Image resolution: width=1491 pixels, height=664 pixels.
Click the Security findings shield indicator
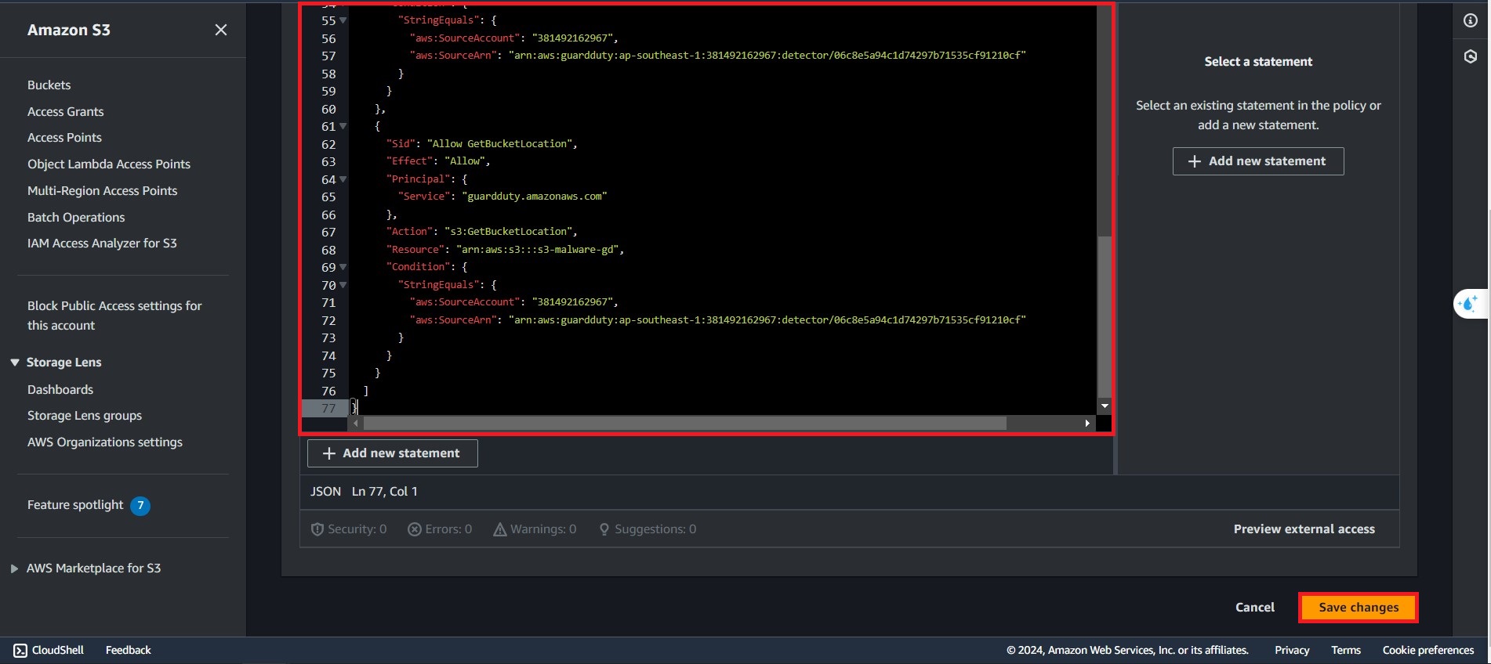(x=349, y=529)
